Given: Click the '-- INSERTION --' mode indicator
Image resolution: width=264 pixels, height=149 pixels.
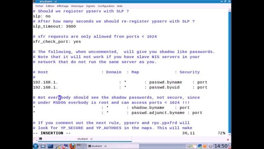Looking at the screenshot, I should tap(52, 133).
